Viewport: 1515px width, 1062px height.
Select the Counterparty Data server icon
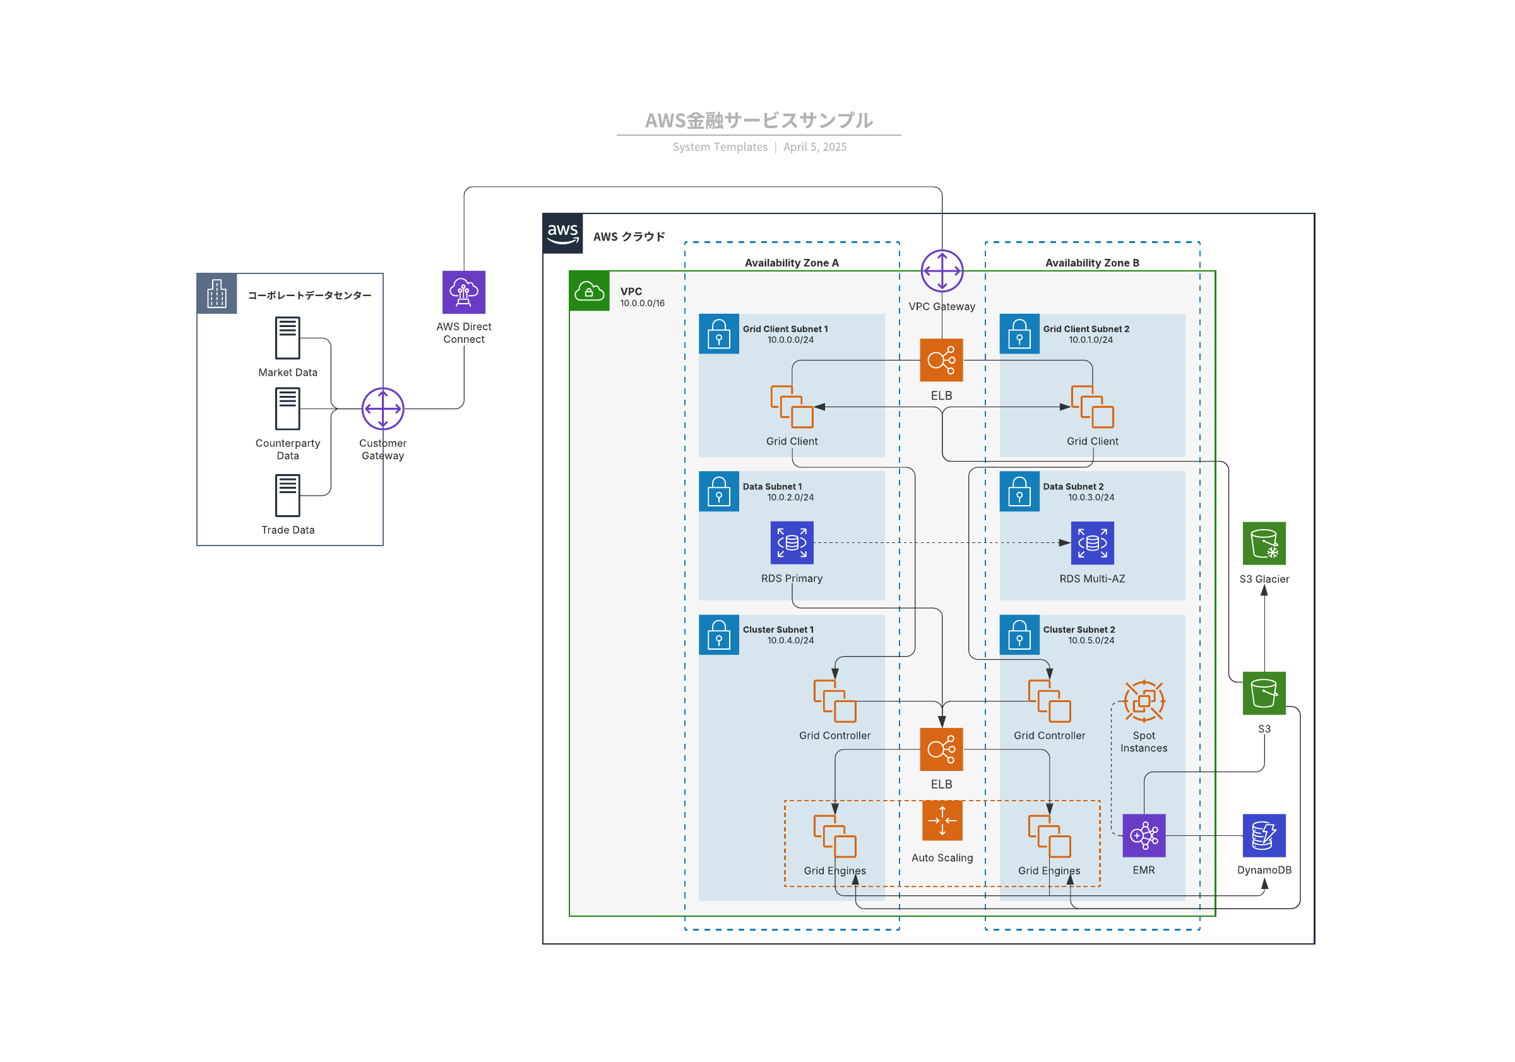(x=288, y=408)
